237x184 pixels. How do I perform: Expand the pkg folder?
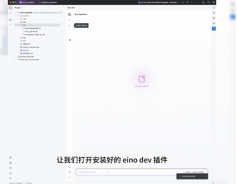coord(18,38)
